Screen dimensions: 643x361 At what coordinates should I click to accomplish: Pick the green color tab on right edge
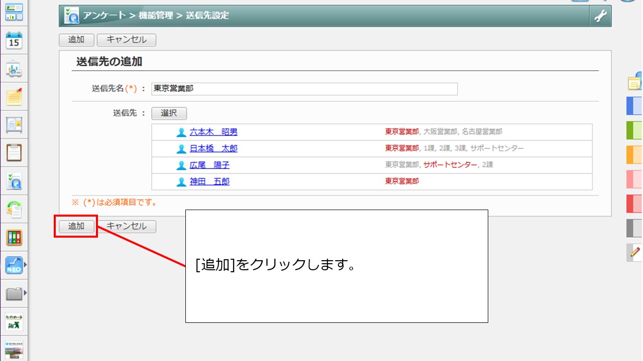point(634,130)
